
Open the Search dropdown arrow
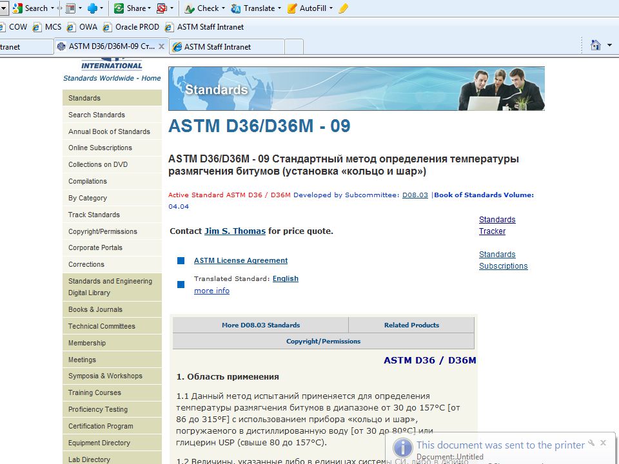(52, 8)
